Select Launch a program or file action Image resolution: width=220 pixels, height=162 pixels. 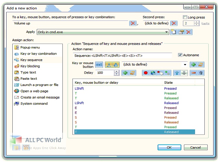click(37, 85)
